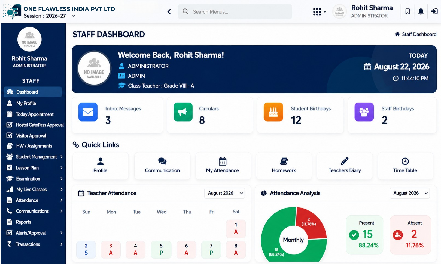Click the green Circulars megaphone icon
Image resolution: width=441 pixels, height=264 pixels.
click(183, 112)
